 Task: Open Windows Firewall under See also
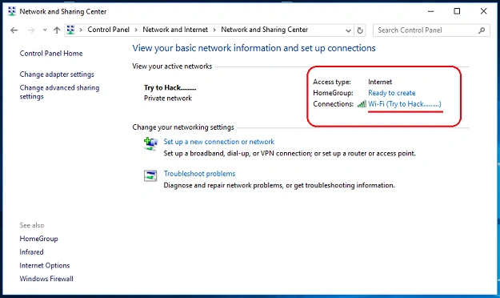coord(46,279)
